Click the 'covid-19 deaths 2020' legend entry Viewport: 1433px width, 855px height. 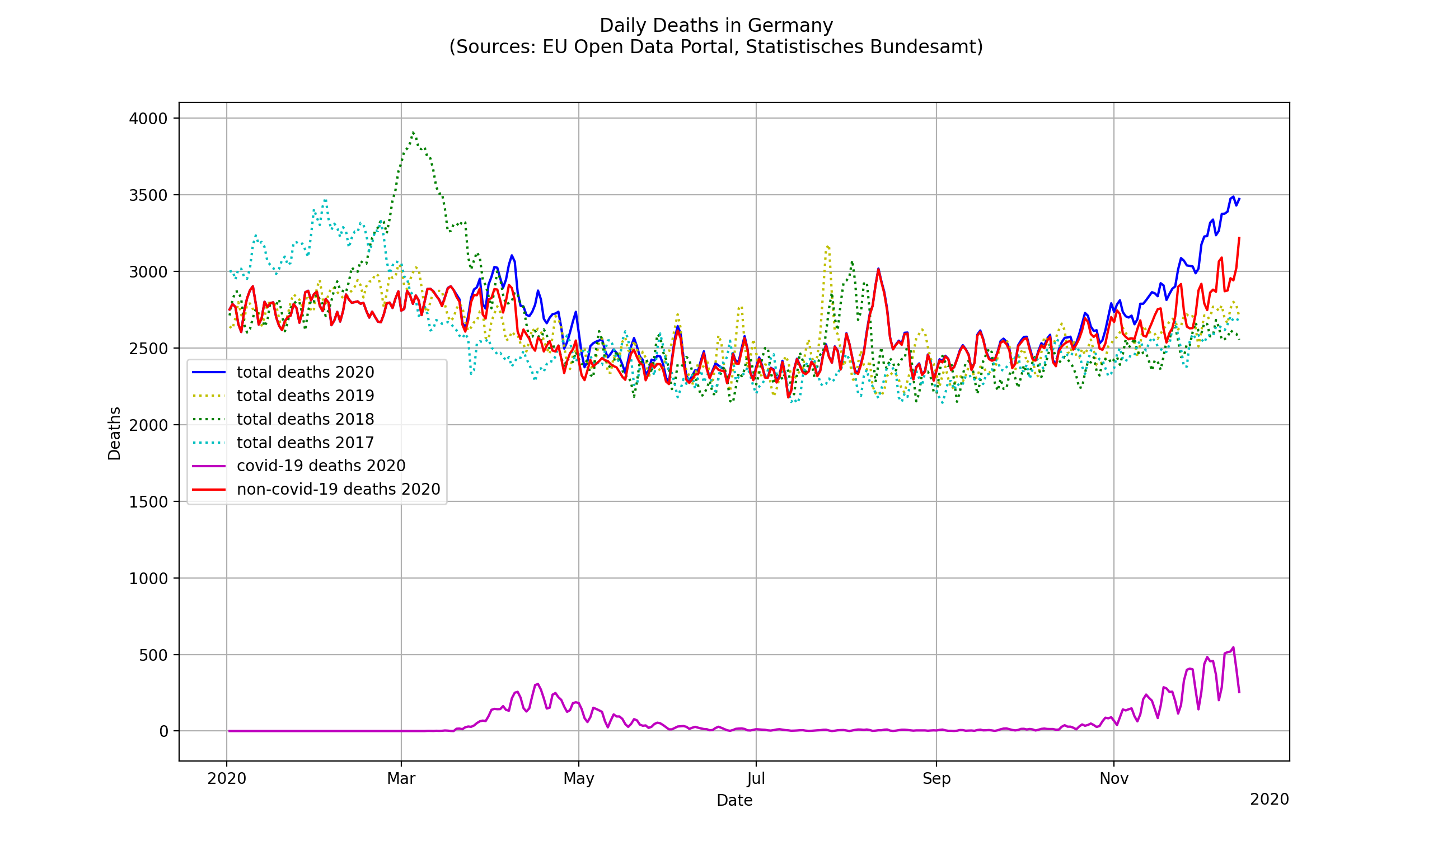click(x=321, y=466)
